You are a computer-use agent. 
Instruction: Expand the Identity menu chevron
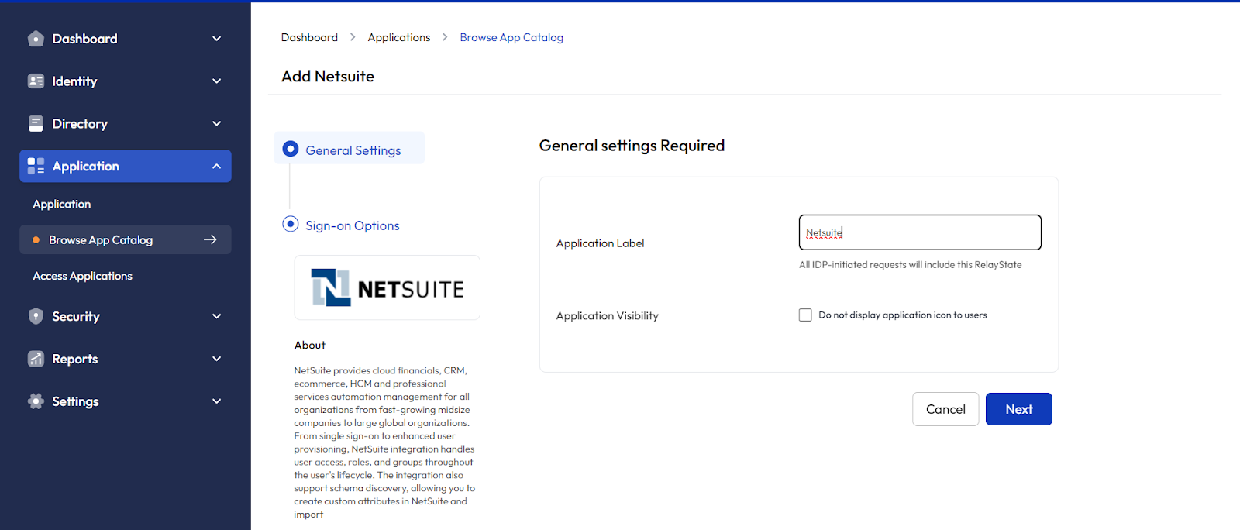pyautogui.click(x=217, y=81)
